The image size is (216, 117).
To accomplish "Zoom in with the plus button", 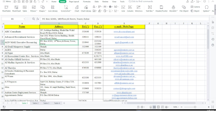I will 209,107.
